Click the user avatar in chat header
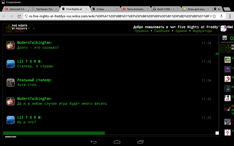This screenshot has width=234, height=146. [223, 28]
